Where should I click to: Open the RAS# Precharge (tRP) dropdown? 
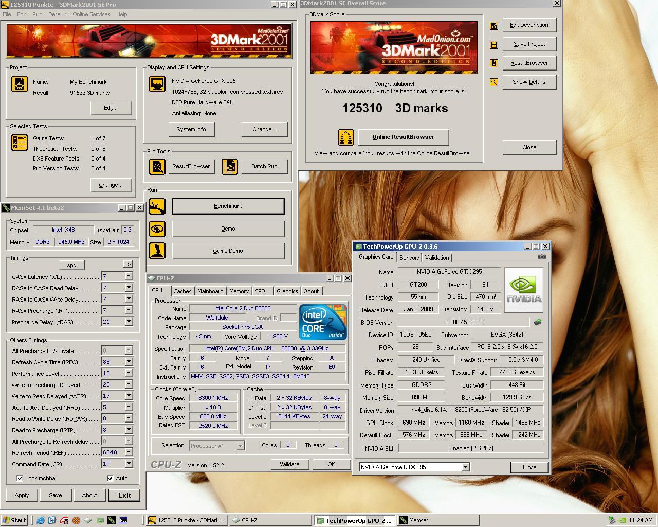[129, 310]
